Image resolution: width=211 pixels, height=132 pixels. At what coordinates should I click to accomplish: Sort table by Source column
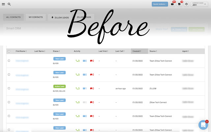tap(153, 51)
